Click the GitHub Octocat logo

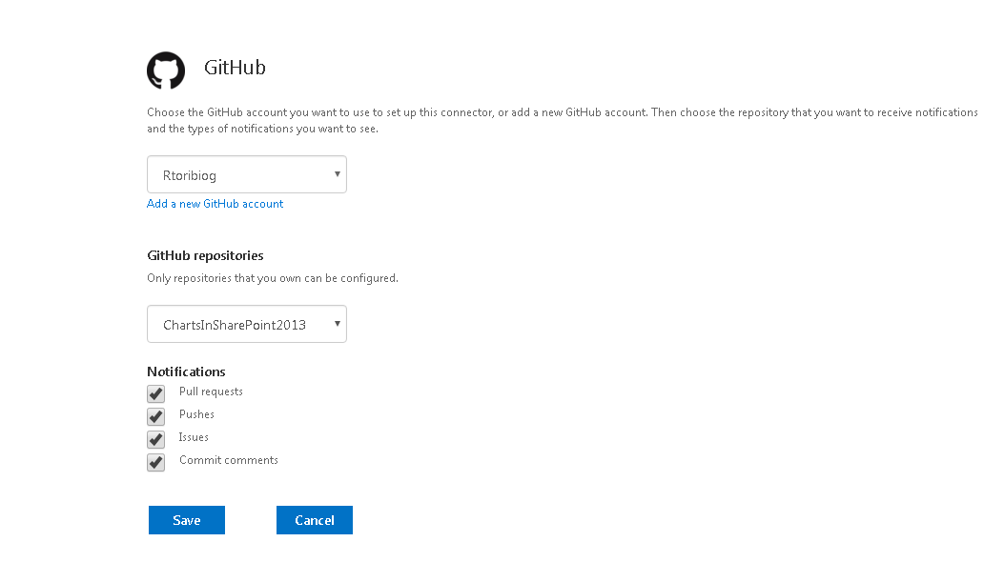(165, 70)
